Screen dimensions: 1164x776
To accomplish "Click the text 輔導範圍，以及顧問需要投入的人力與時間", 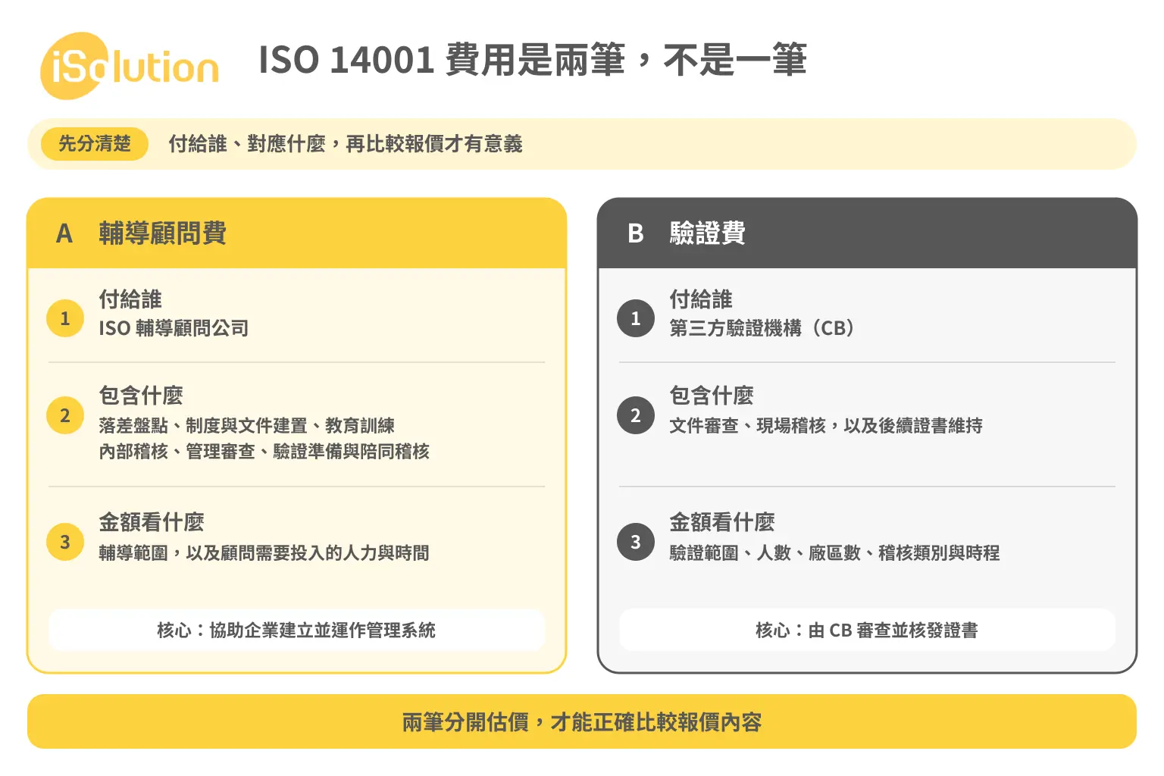I will [264, 553].
